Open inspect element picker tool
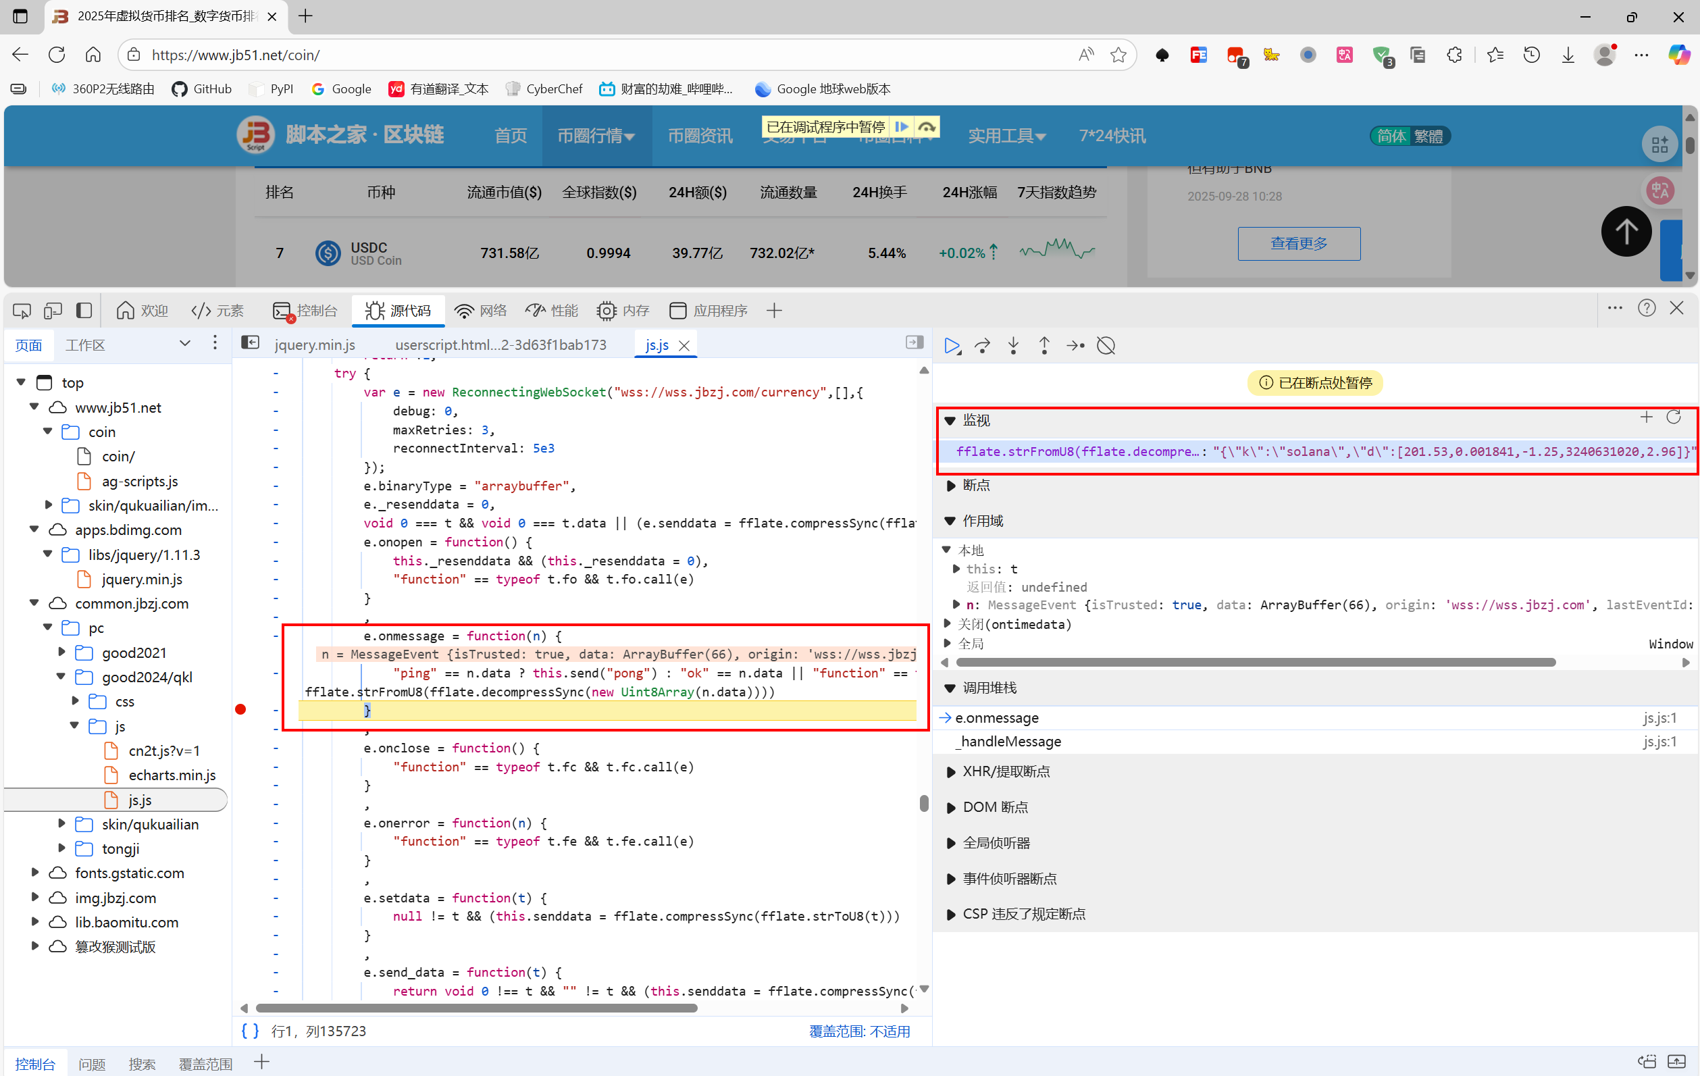 pos(22,311)
